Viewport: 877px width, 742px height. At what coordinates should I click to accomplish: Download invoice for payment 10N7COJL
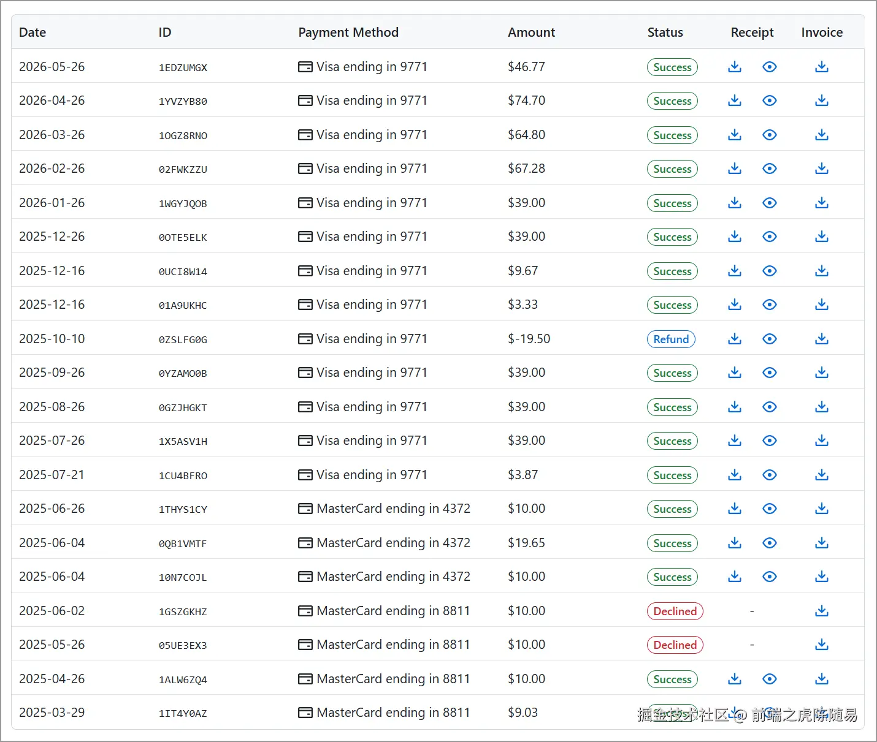coord(822,577)
